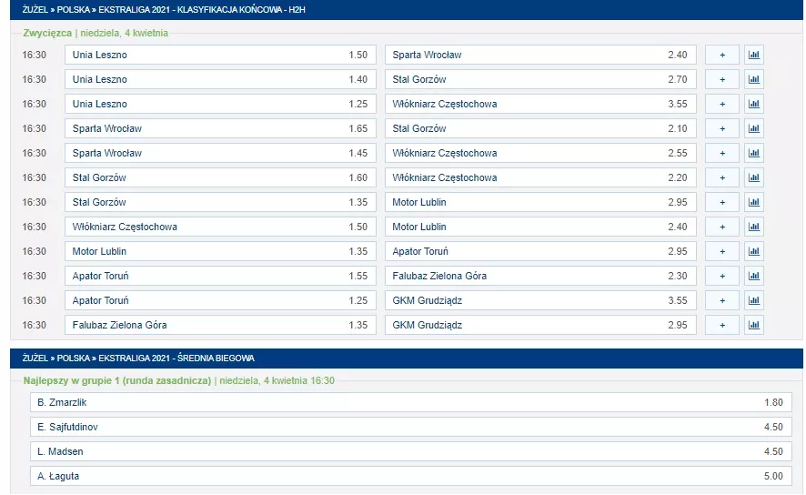Image resolution: width=806 pixels, height=495 pixels.
Task: Bet on Stal Gorzów at 1.60
Action: tap(220, 177)
